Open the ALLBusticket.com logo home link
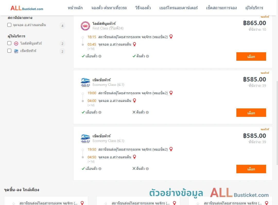Viewport: 278px width, 205px height. click(27, 8)
